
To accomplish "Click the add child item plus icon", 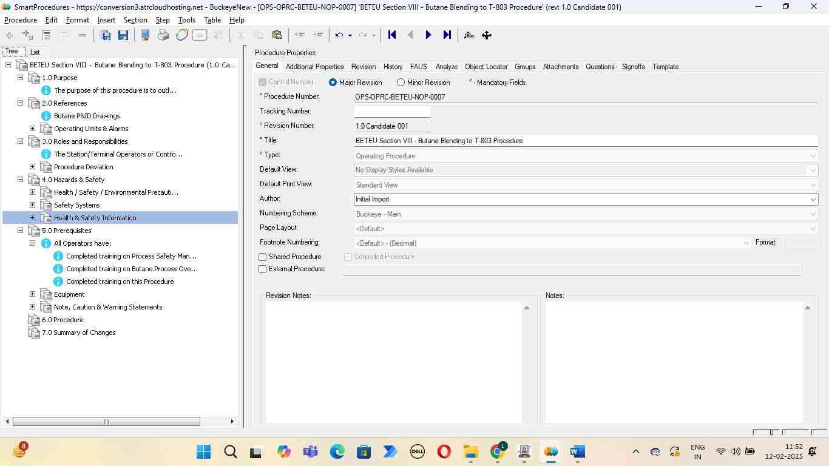I will [x=27, y=35].
